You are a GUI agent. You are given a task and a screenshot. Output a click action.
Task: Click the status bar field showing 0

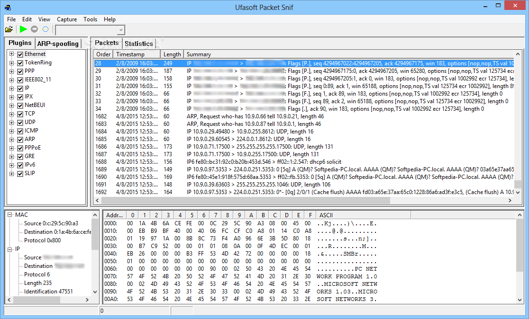point(135,310)
